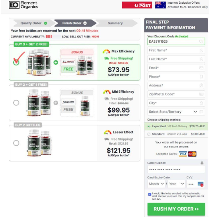Click the Element Organics logo
The height and width of the screenshot is (217, 209).
24,5
